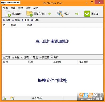Click the 添加文件 document icon
The image size is (105, 102).
(8, 14)
